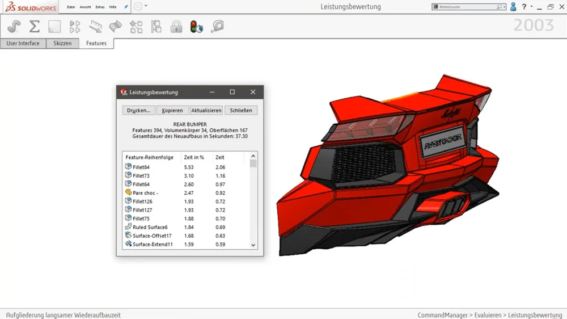Click the question mark help icon
Image resolution: width=567 pixels, height=319 pixels.
point(524,7)
